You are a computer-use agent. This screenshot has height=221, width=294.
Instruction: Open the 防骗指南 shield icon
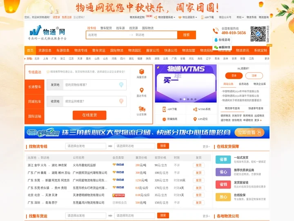[x=164, y=119]
